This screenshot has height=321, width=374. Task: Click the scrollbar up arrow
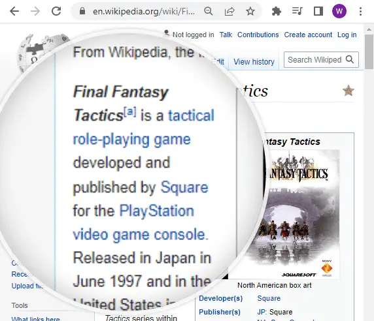point(369,29)
